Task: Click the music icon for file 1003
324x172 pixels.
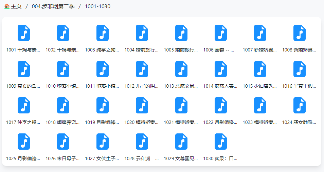Action: pos(102,33)
